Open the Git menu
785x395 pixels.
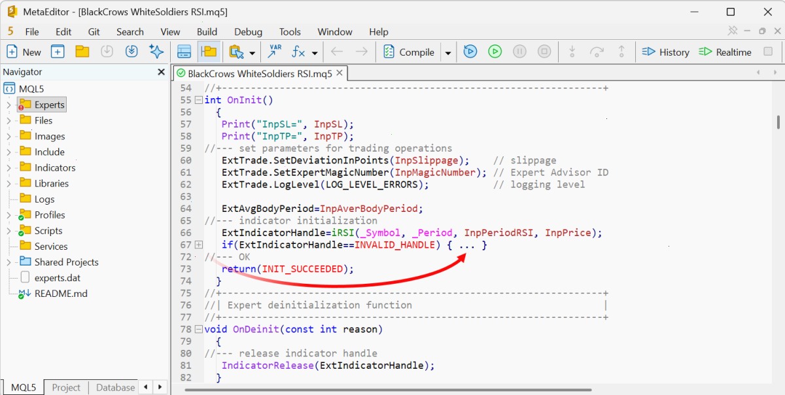coord(94,31)
